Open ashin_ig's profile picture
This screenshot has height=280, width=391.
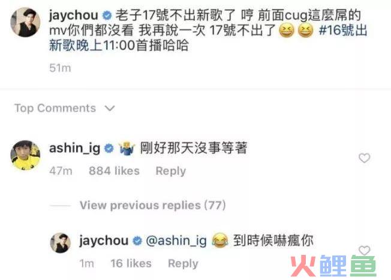(25, 155)
